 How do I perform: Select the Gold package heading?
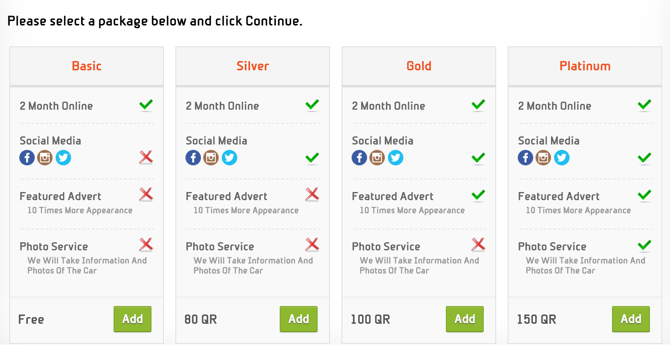coord(419,66)
